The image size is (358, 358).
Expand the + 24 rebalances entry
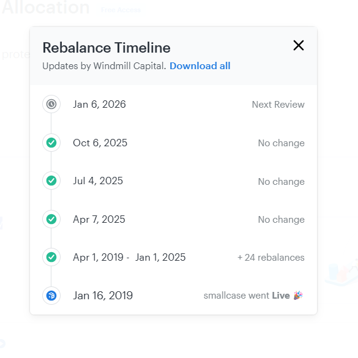(x=271, y=258)
